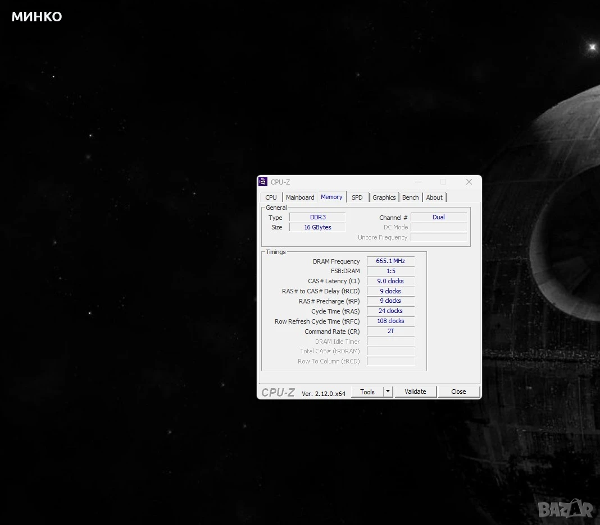Screen dimensions: 600x525
Task: Close the CPU-Z window with X
Action: [x=469, y=182]
